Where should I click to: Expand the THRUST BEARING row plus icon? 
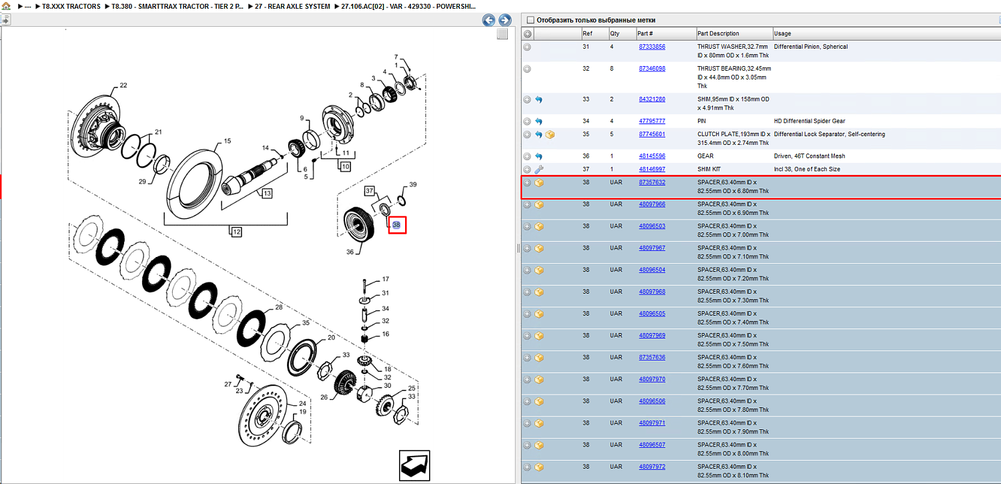527,69
